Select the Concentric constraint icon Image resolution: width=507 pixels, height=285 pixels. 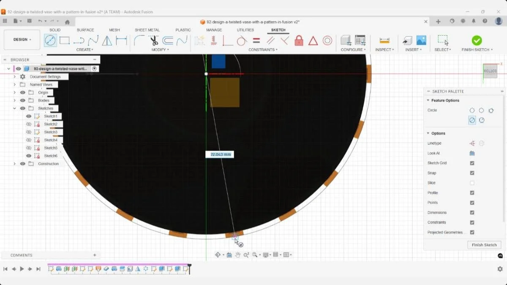pyautogui.click(x=327, y=41)
